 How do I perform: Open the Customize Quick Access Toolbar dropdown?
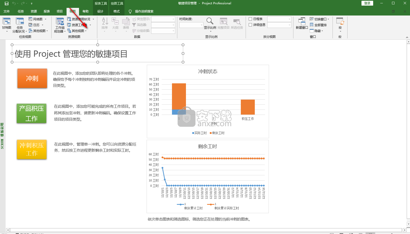31,4
